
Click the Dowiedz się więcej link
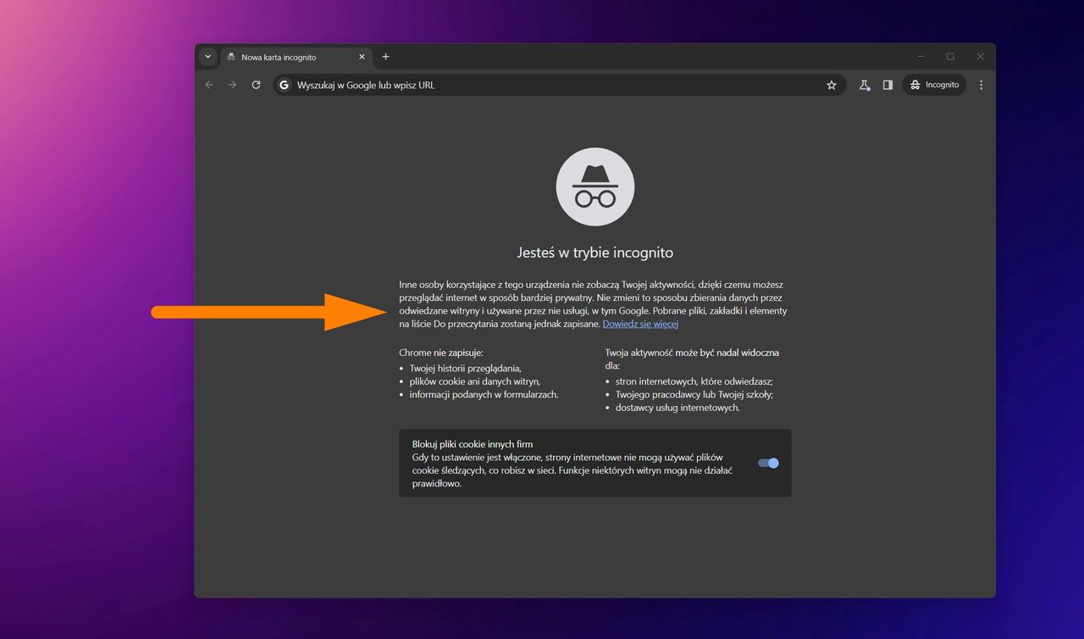coord(640,324)
